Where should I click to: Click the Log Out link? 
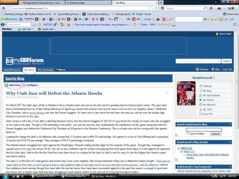click(227, 69)
